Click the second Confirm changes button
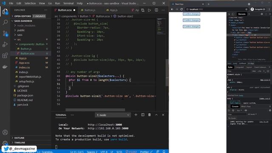The height and width of the screenshot is (153, 272). (191, 20)
